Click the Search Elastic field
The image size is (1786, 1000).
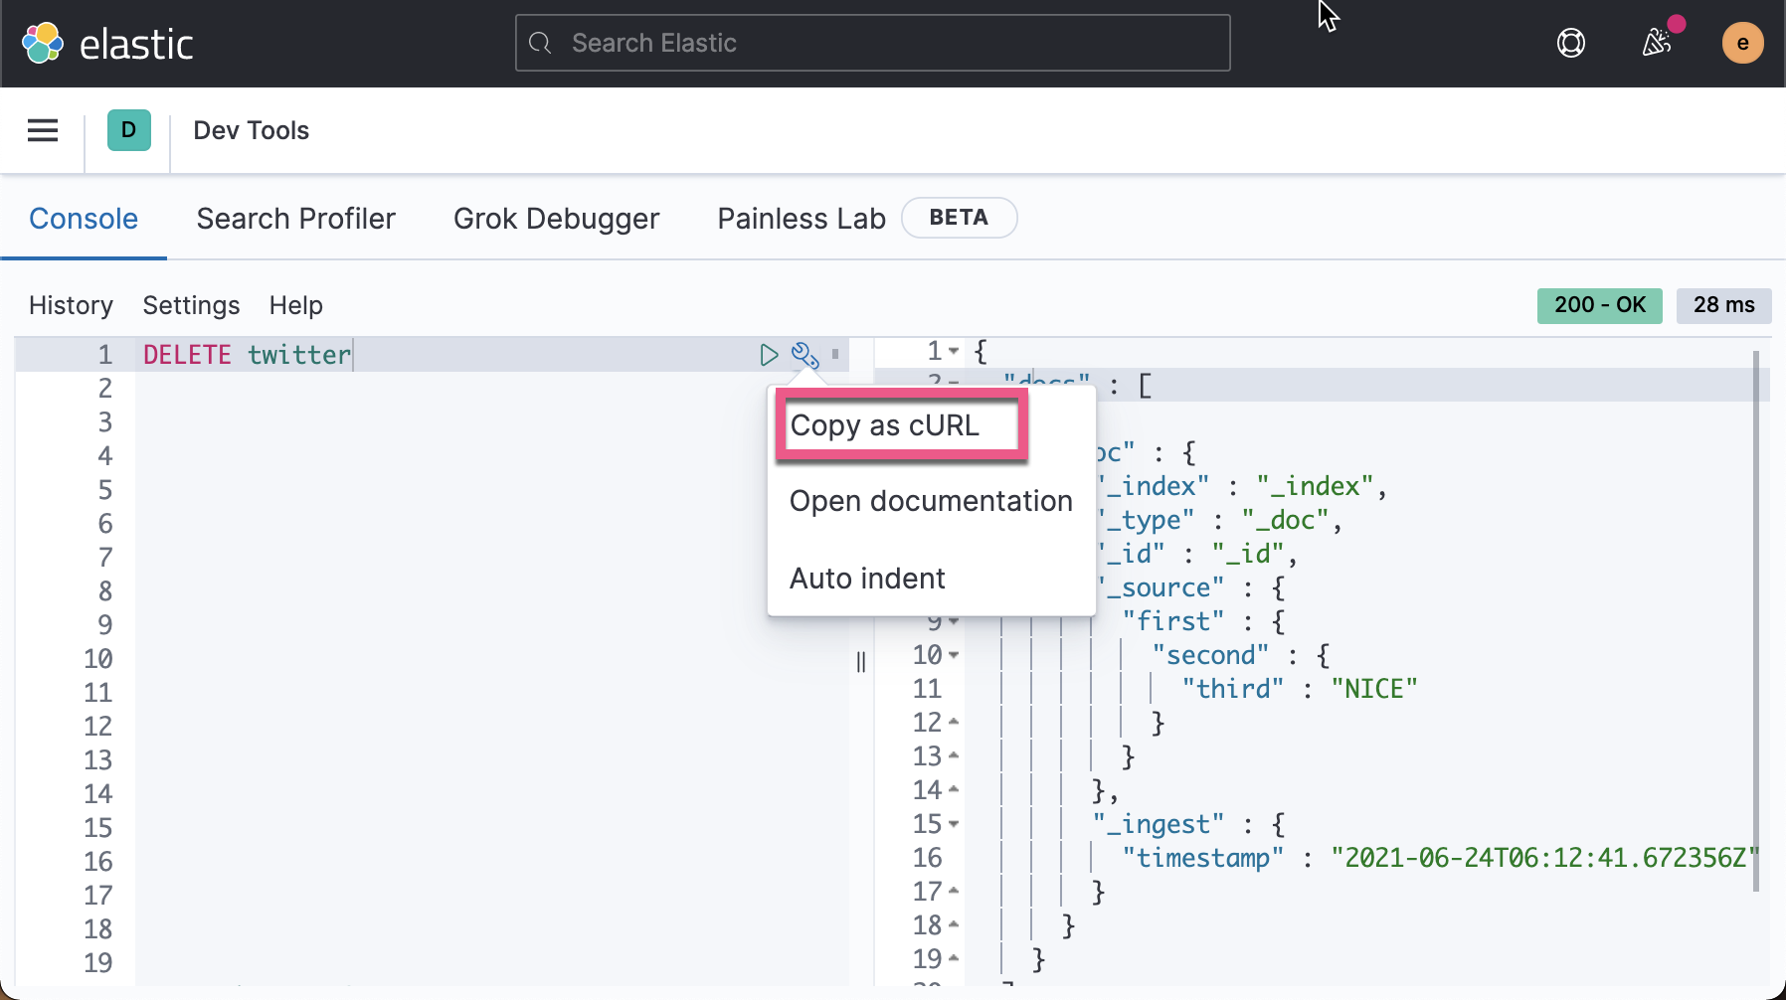point(873,43)
